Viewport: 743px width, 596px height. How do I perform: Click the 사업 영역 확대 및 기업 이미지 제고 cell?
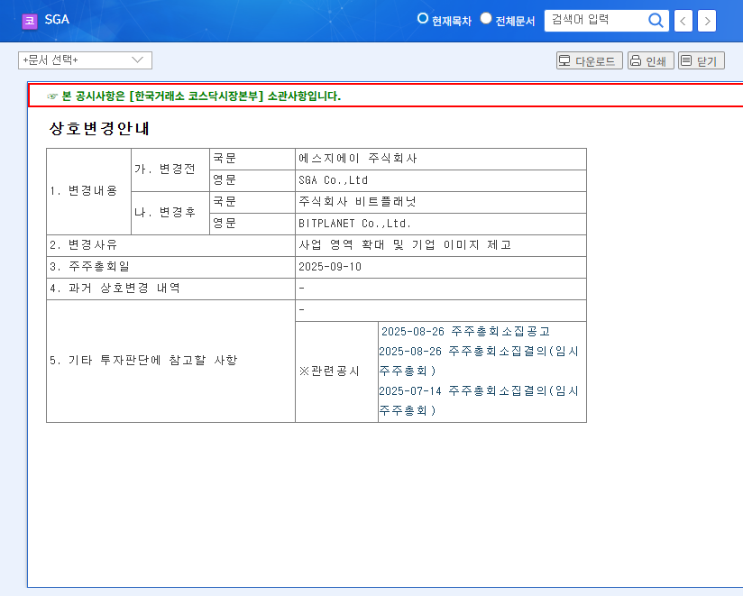[441, 245]
